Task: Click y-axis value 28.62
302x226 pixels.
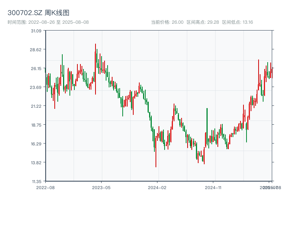Action: click(x=35, y=50)
